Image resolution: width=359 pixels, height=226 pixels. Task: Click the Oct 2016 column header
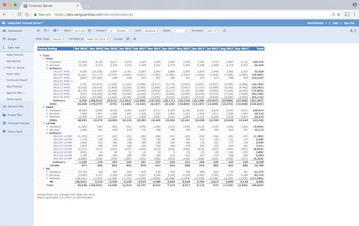click(81, 49)
